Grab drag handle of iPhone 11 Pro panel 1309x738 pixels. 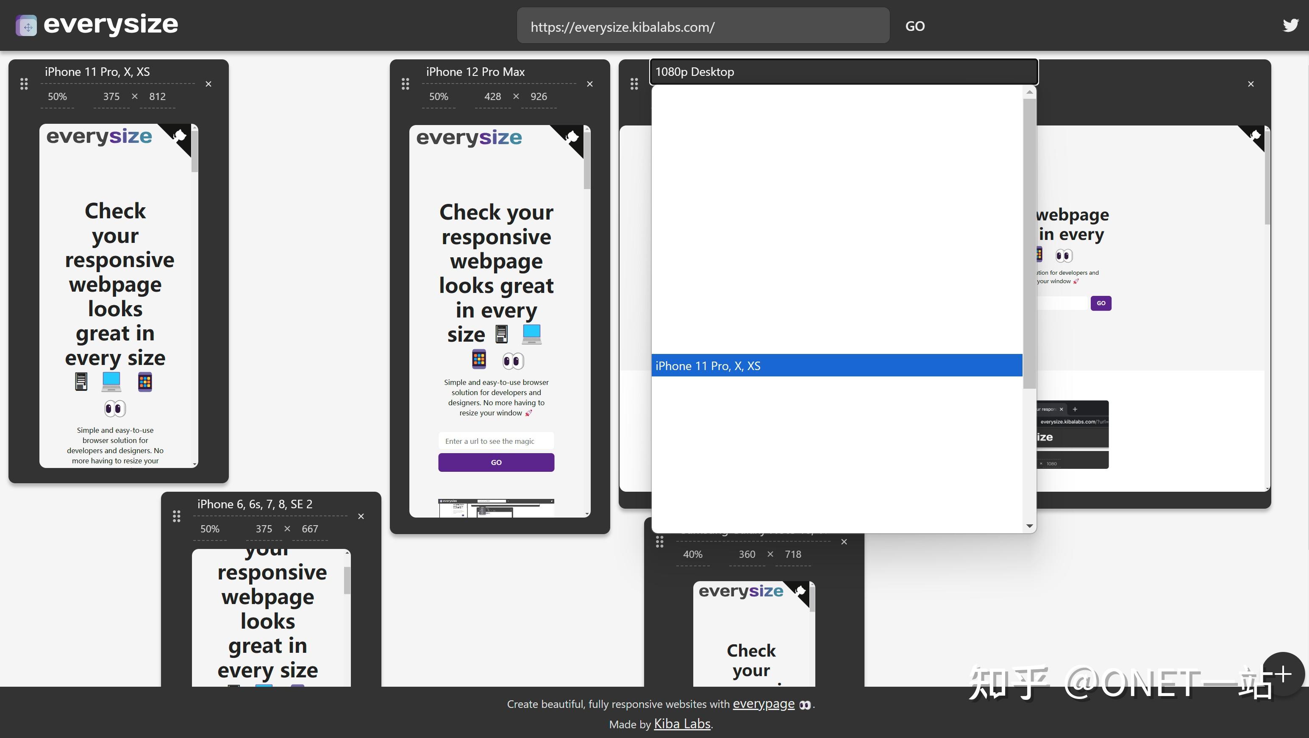pos(24,84)
